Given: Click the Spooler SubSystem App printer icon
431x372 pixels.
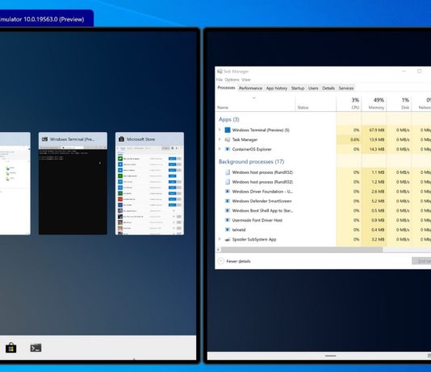Looking at the screenshot, I should (x=228, y=239).
